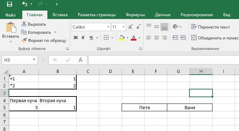Open the Рецензирование tab
Screen dimensions: 239x131
(x=197, y=15)
